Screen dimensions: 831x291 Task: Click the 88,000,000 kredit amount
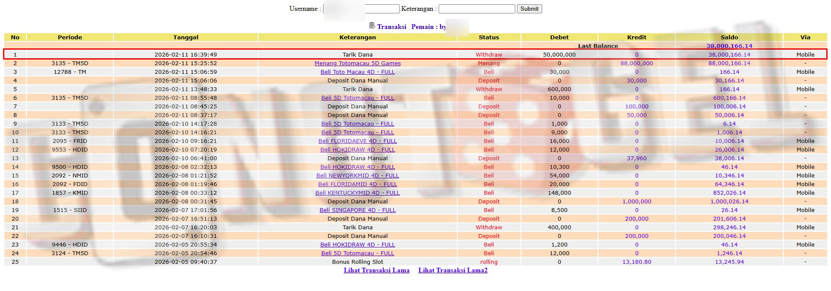(636, 63)
